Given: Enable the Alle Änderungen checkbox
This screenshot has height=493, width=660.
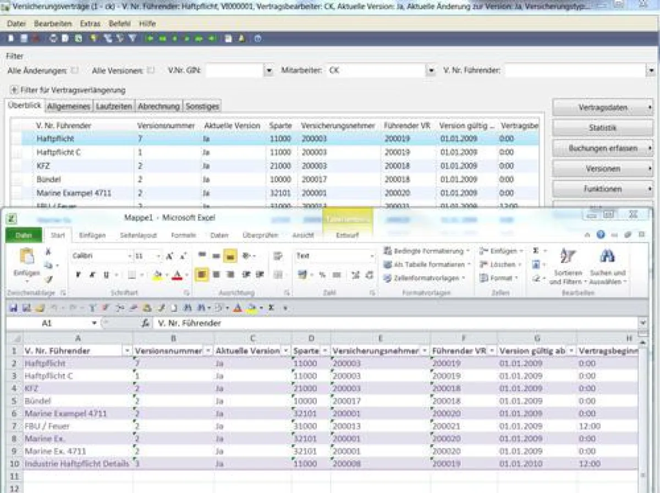Looking at the screenshot, I should 75,70.
